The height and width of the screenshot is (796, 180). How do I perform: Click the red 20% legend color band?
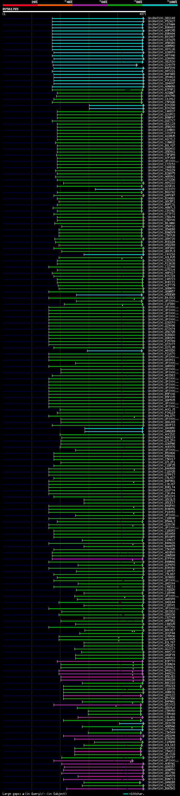pyautogui.click(x=20, y=5)
